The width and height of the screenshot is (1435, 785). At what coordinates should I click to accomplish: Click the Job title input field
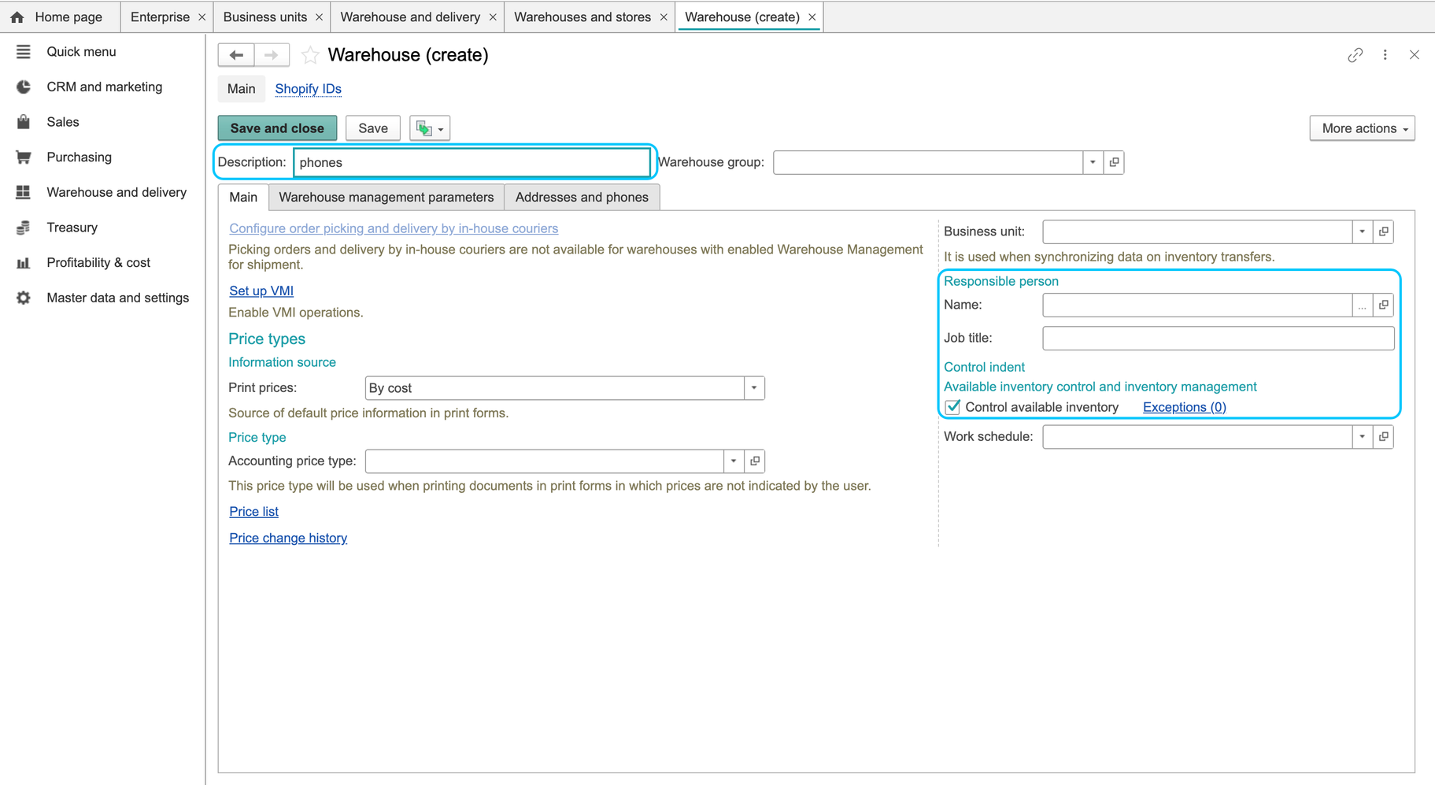coord(1218,339)
